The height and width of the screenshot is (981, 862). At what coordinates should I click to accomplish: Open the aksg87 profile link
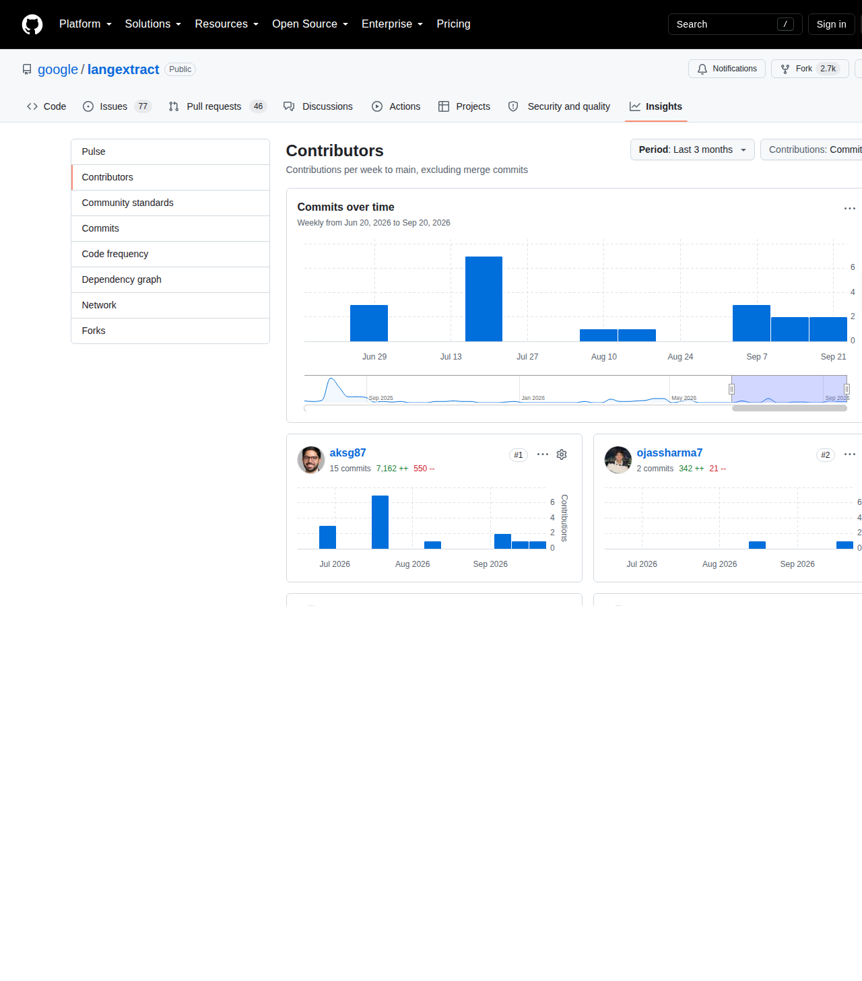[x=347, y=452]
